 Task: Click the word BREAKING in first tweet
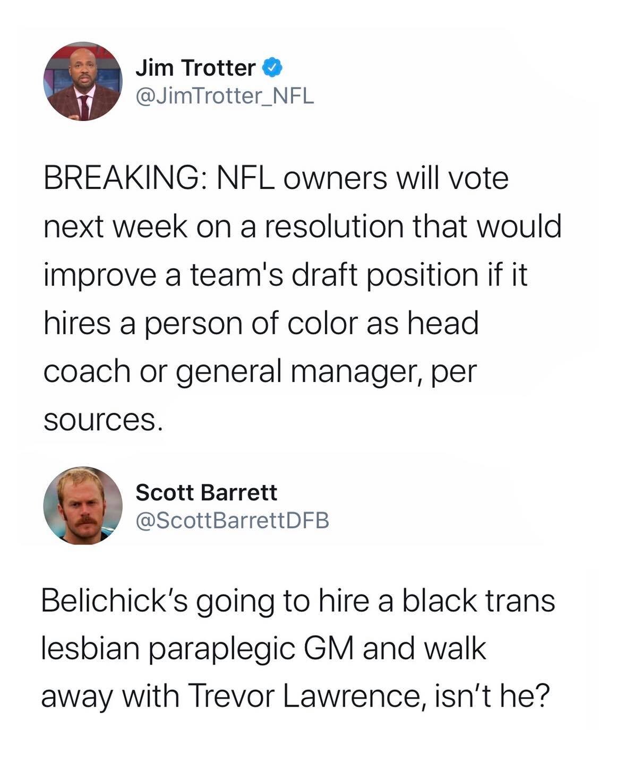point(118,178)
